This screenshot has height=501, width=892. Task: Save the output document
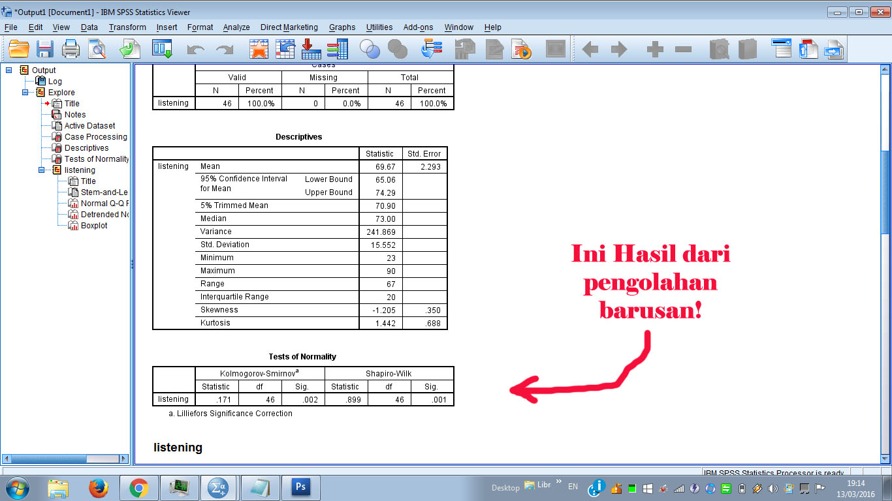44,48
